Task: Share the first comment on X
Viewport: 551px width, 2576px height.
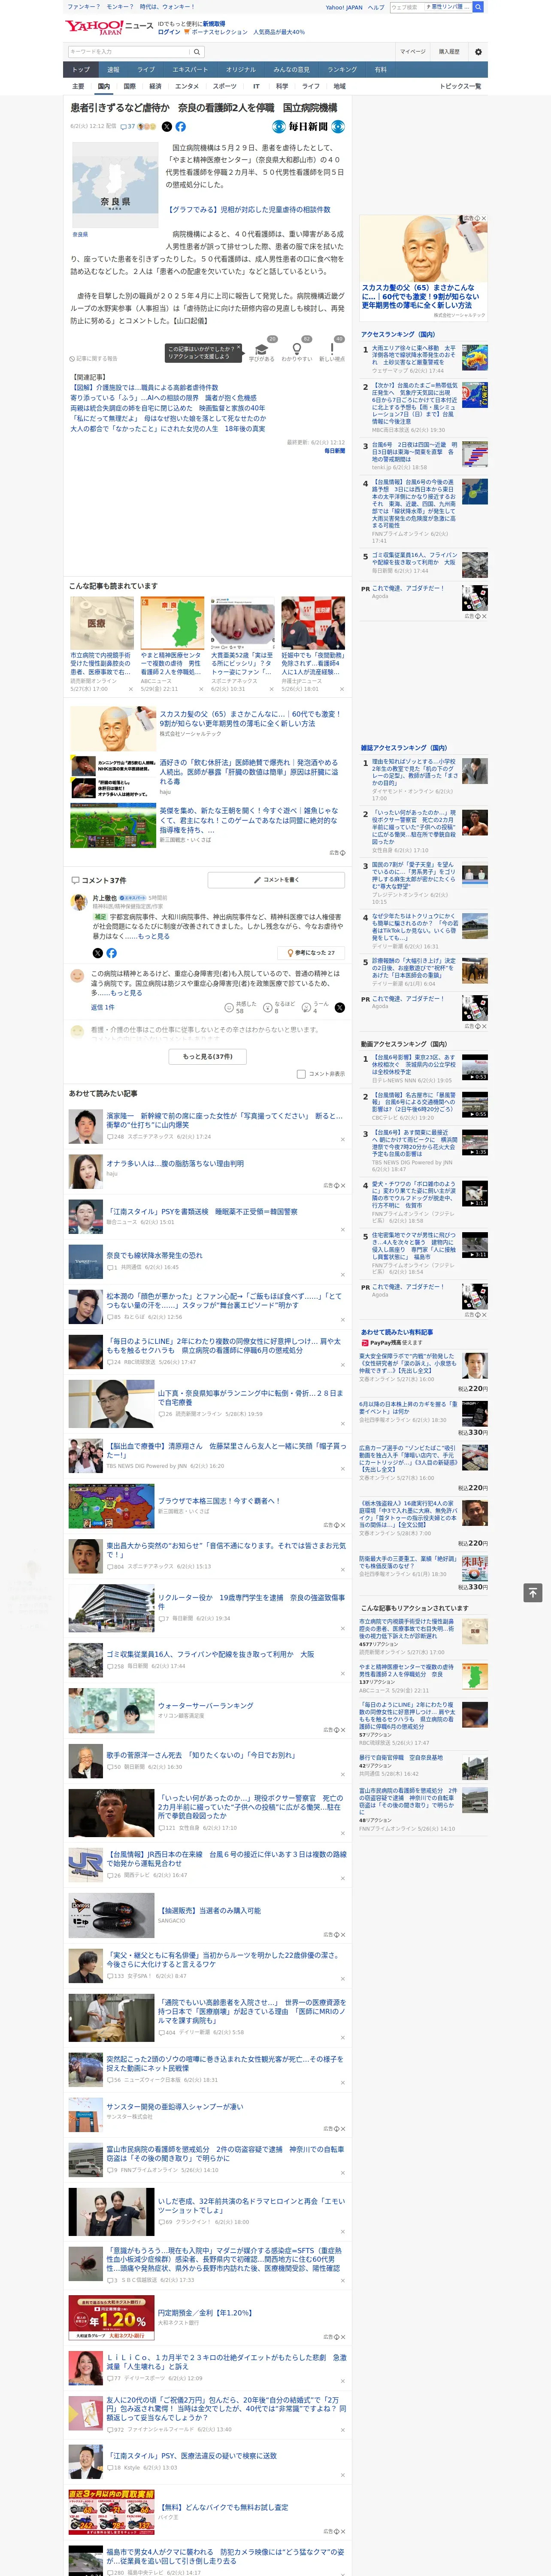Action: 98,953
